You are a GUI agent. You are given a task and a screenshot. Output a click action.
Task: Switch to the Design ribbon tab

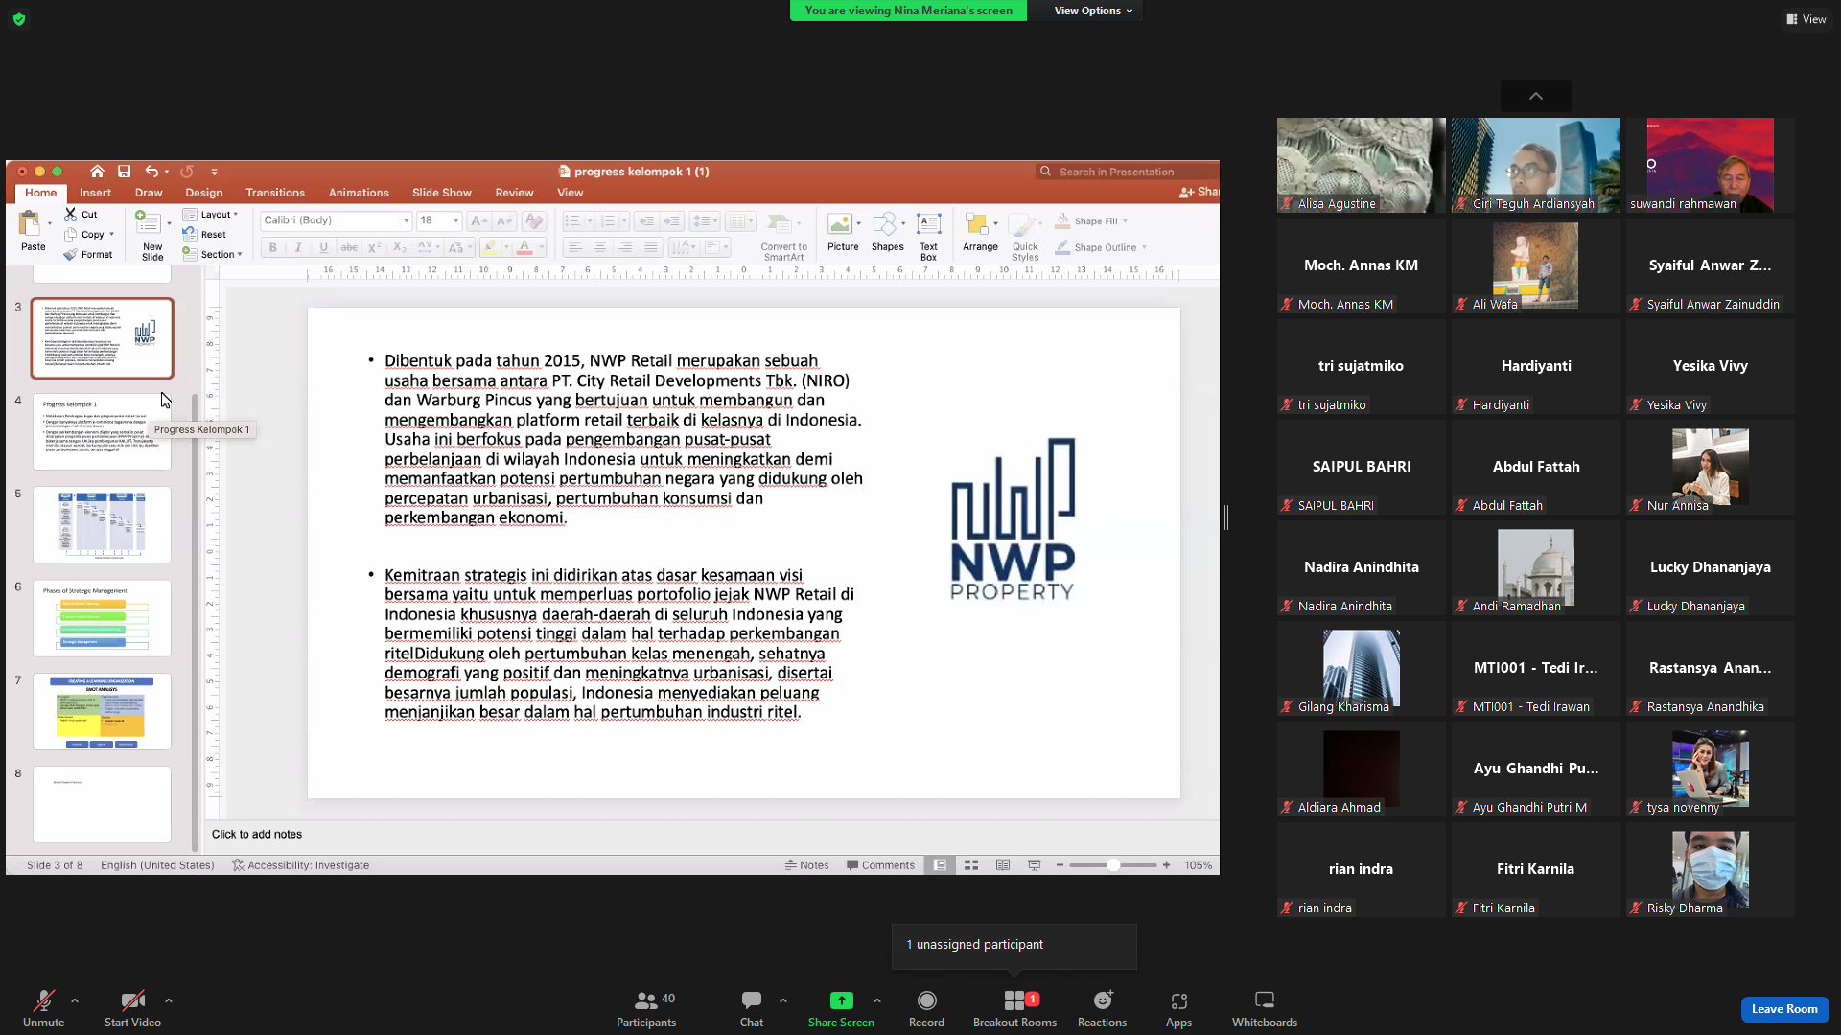click(x=203, y=193)
